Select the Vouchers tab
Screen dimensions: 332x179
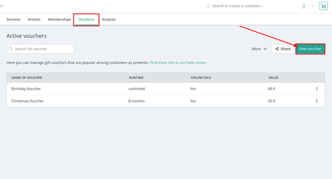pos(86,19)
